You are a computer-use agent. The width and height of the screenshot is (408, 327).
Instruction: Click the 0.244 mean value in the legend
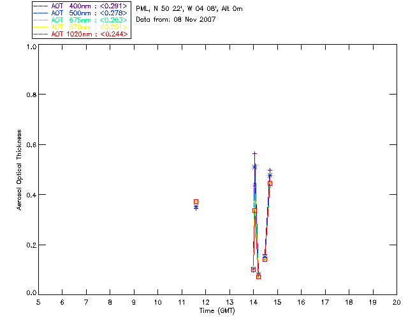point(114,34)
